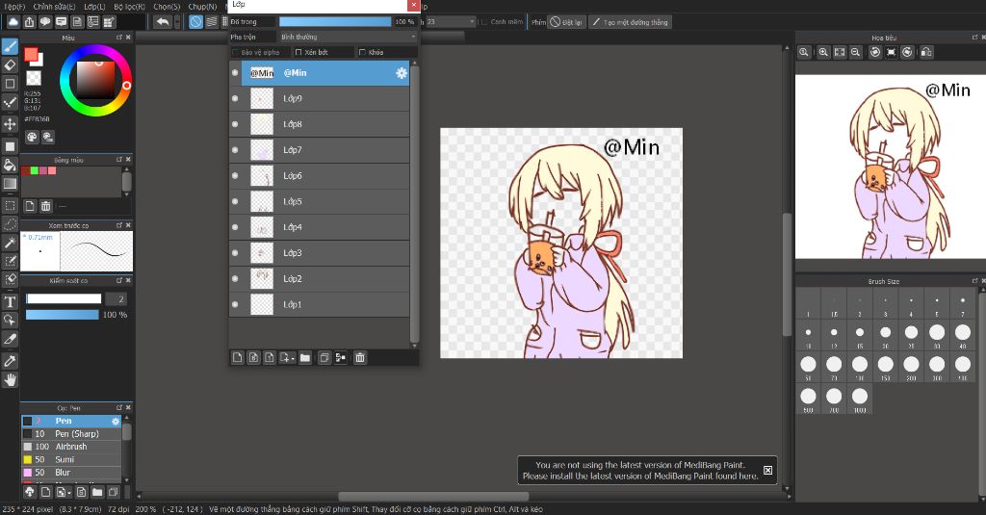This screenshot has height=515, width=986.
Task: Click Tạo một đường thẳng button
Action: click(630, 22)
